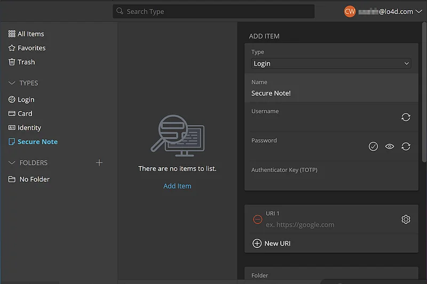
Task: Open the Type dropdown showing Login
Action: point(331,63)
